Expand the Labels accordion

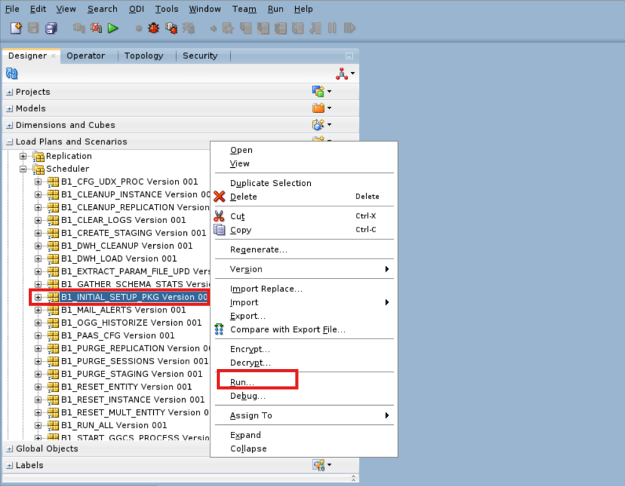click(x=9, y=466)
